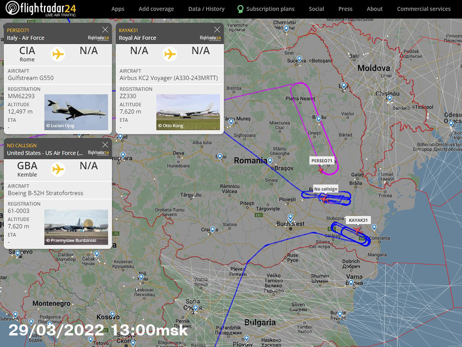Open Subscription plans
Image resolution: width=462 pixels, height=347 pixels.
270,9
